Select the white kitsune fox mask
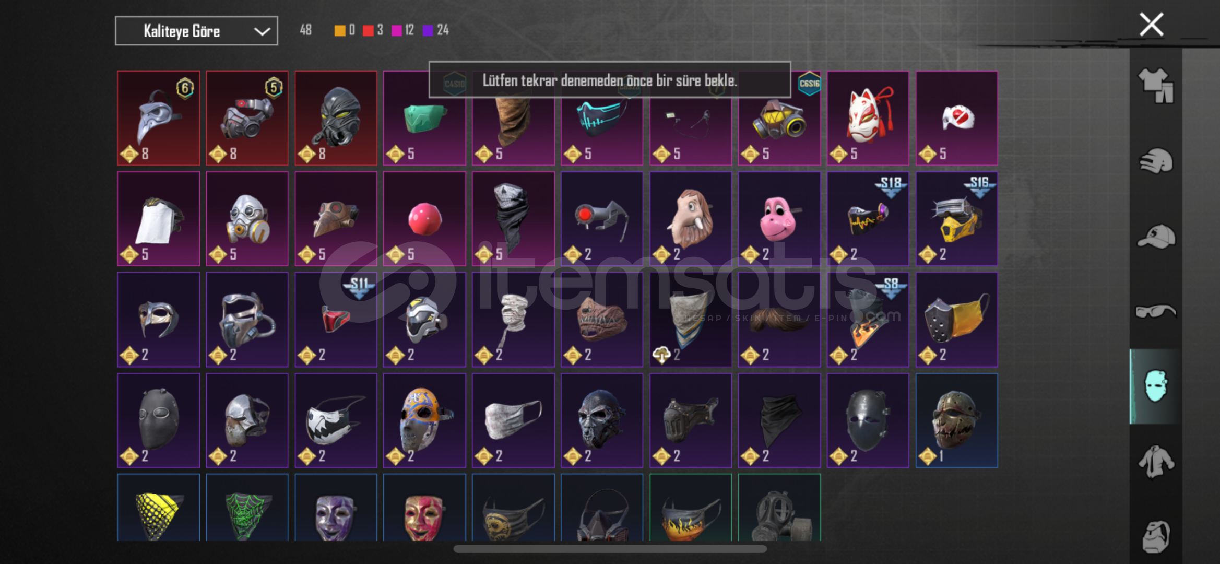The height and width of the screenshot is (564, 1220). [868, 119]
